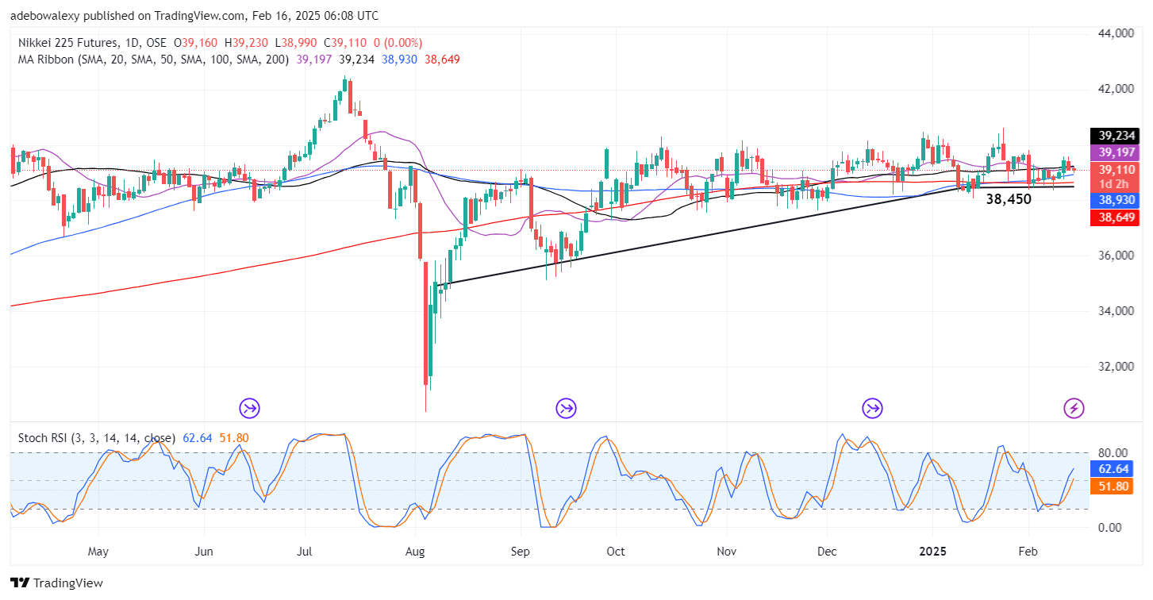Click the Aug label on time axis
1153x600 pixels.
tap(414, 552)
